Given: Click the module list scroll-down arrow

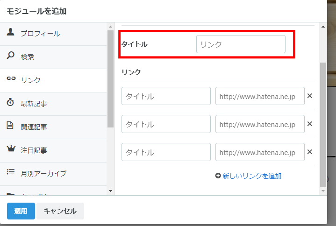Looking at the screenshot, I should click(x=111, y=191).
